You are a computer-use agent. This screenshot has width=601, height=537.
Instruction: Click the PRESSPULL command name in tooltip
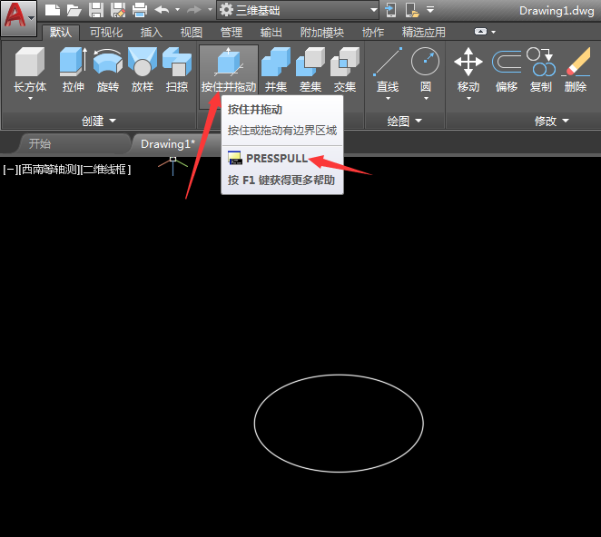pyautogui.click(x=277, y=158)
